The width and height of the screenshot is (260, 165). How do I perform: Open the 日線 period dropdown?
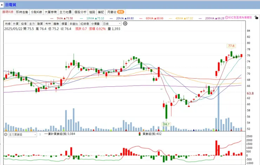point(112,24)
